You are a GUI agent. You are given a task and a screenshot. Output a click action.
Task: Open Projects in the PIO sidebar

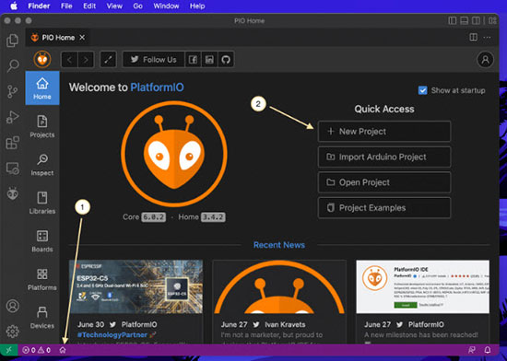(x=42, y=126)
